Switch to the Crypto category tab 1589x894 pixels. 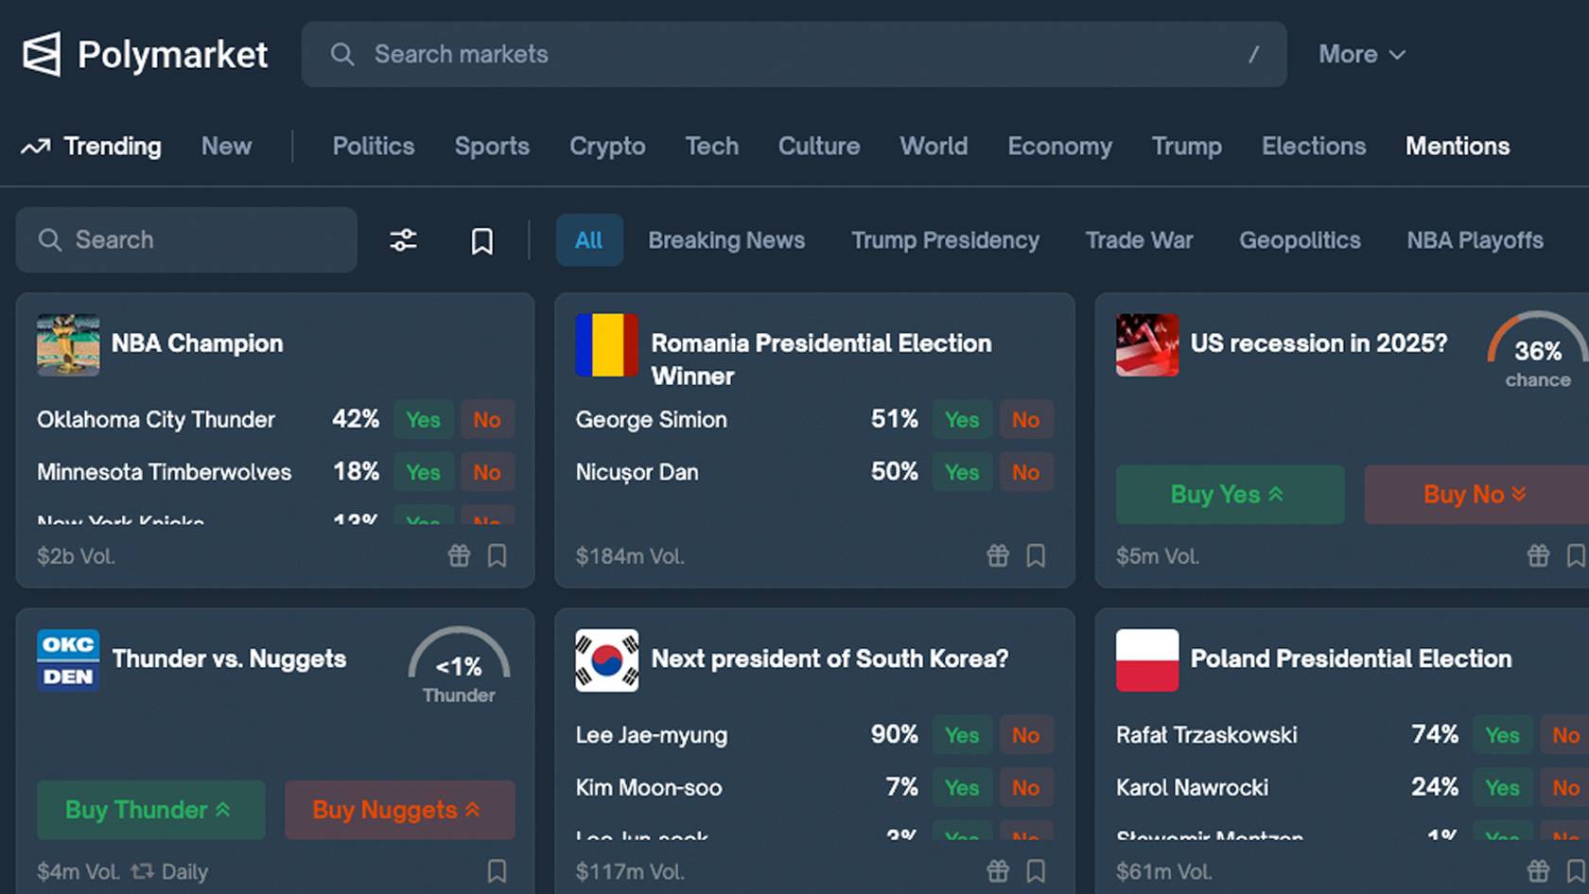[607, 147]
